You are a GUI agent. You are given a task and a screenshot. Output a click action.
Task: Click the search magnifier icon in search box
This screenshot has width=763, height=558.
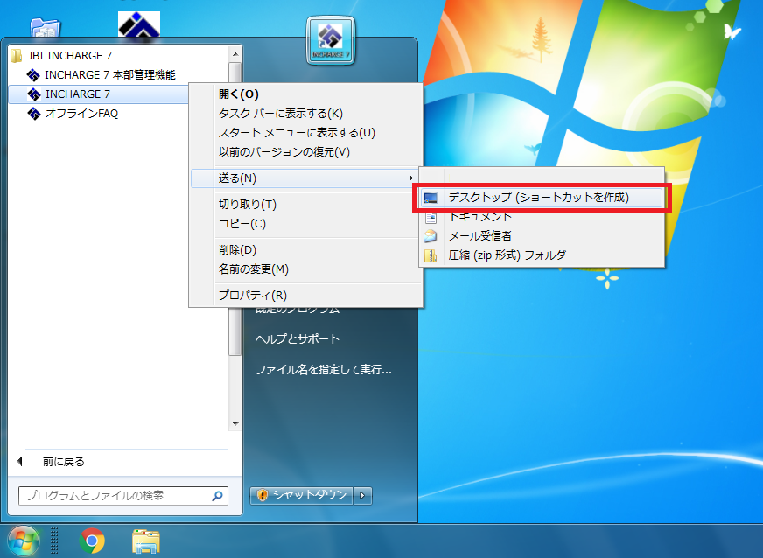pos(218,496)
